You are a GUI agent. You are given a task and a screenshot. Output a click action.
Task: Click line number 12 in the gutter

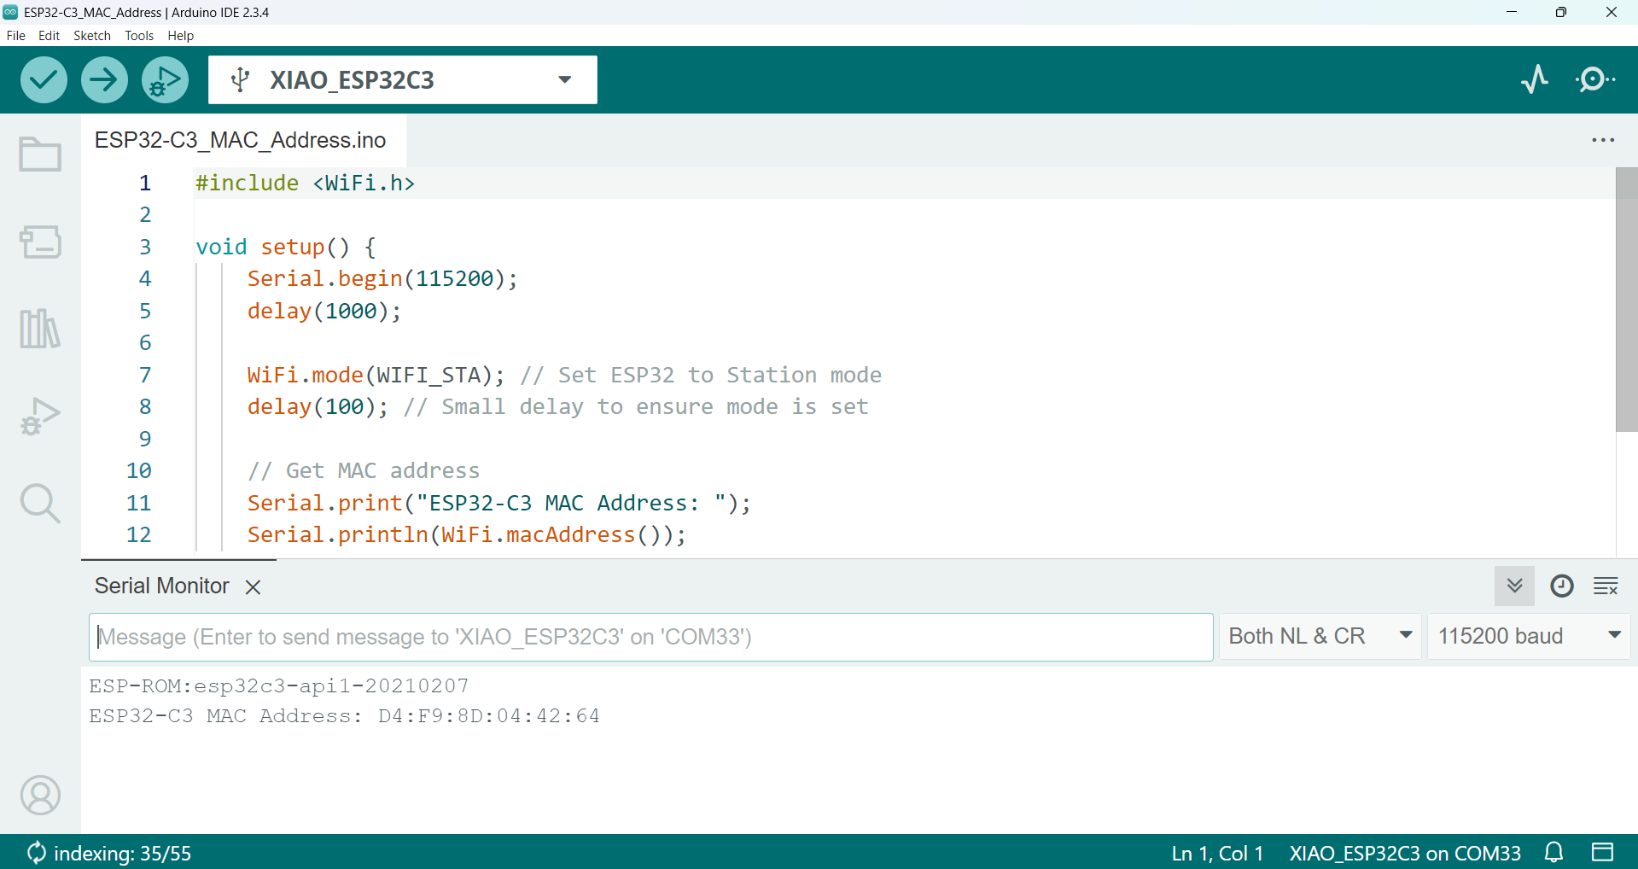[139, 535]
